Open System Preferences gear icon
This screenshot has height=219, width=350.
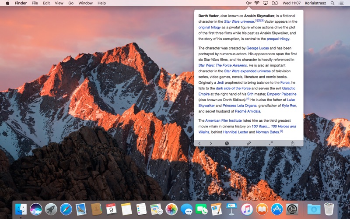[x=292, y=209]
